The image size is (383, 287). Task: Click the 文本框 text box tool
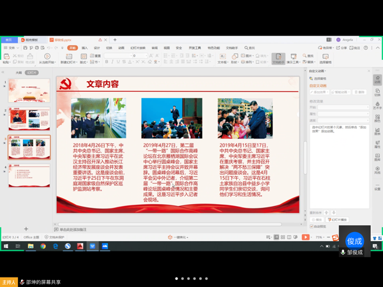[x=222, y=58]
